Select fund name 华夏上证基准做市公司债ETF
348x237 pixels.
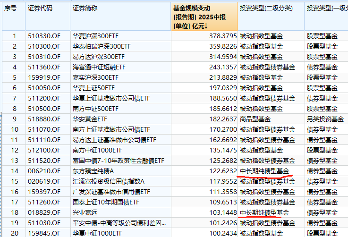[111, 98]
